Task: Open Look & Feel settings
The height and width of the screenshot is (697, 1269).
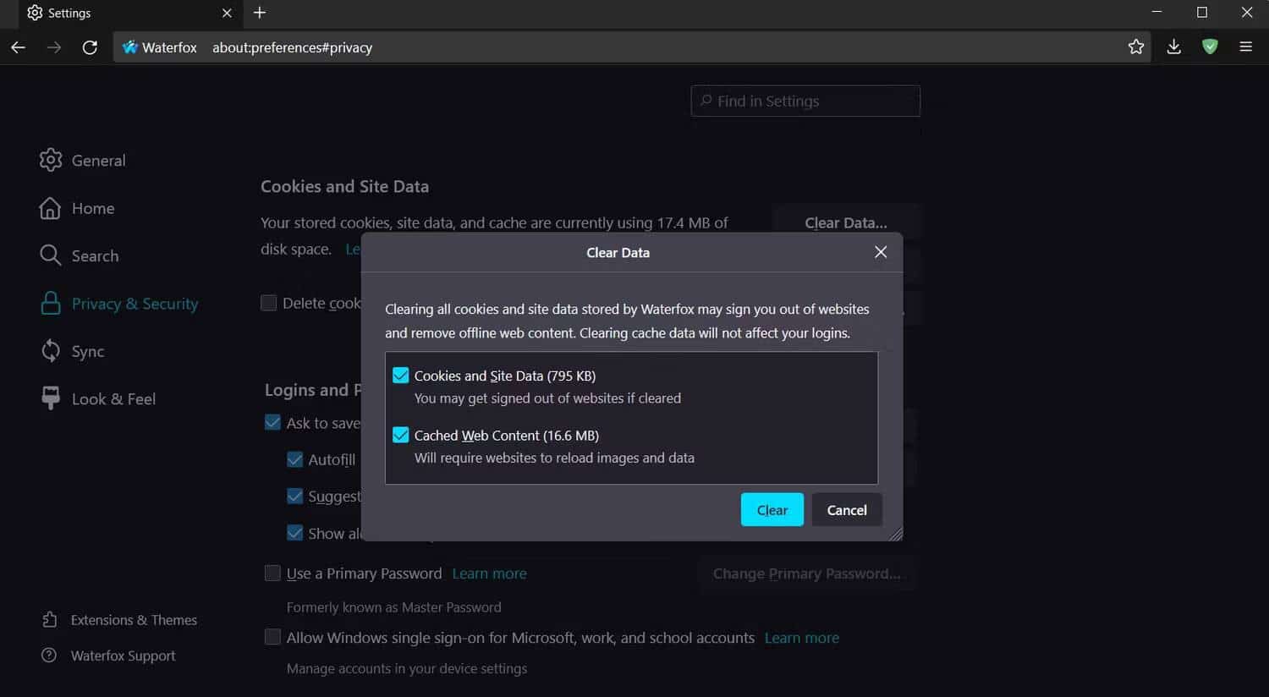Action: [x=113, y=398]
